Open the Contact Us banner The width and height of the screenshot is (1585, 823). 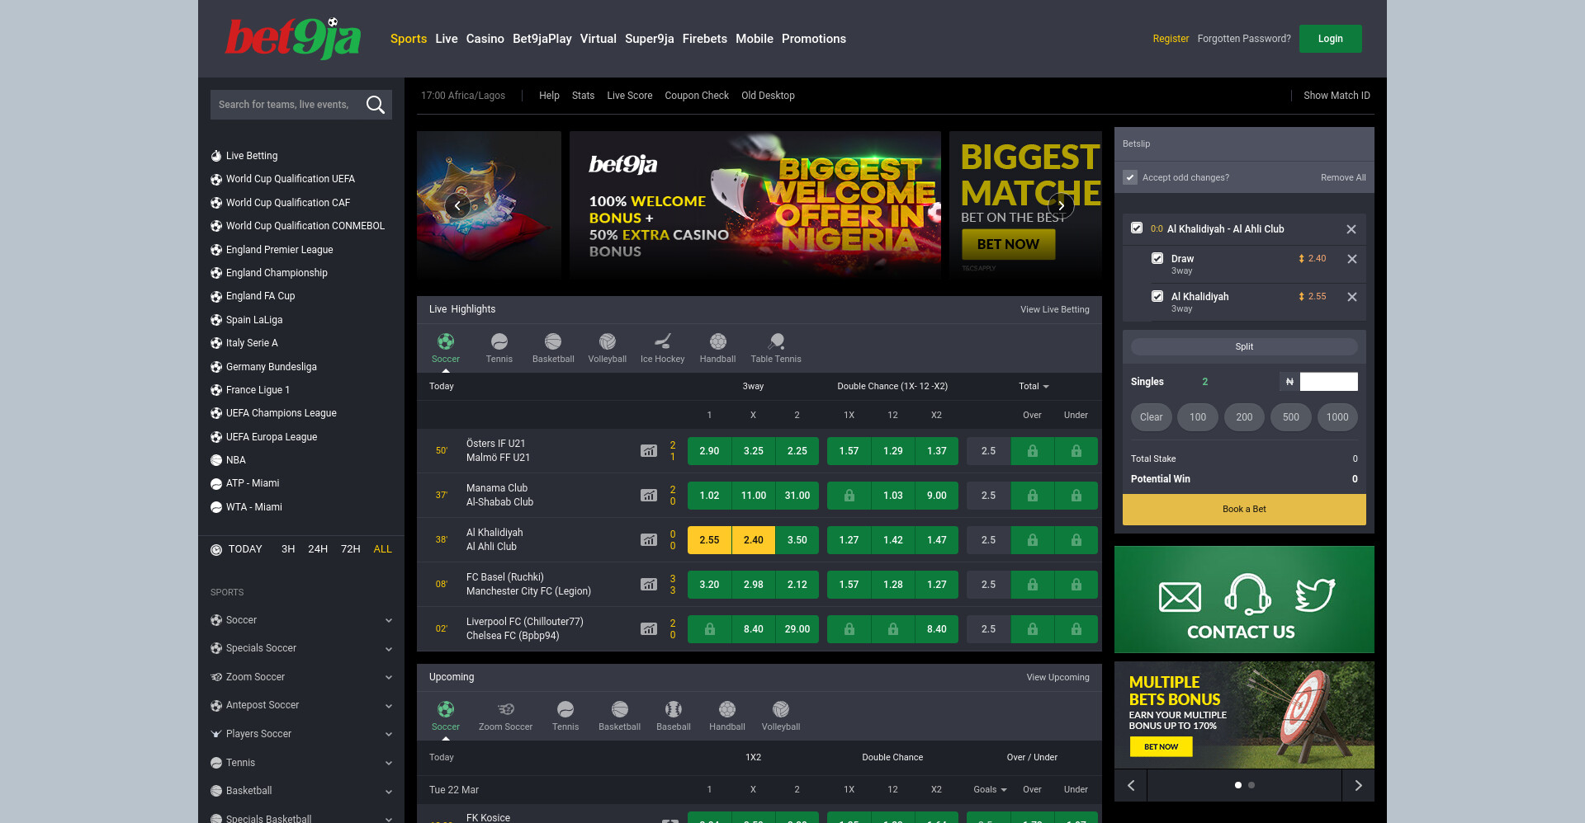pyautogui.click(x=1244, y=600)
